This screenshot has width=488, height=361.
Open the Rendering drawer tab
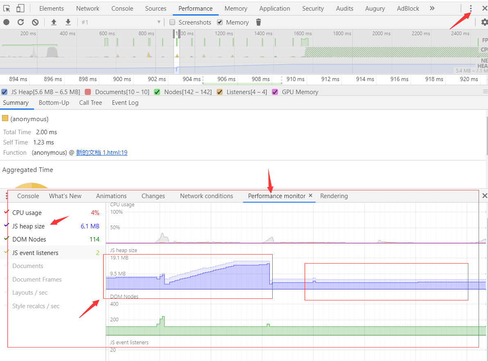coord(334,196)
